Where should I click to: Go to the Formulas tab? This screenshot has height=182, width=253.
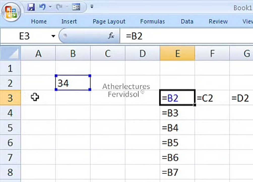152,21
